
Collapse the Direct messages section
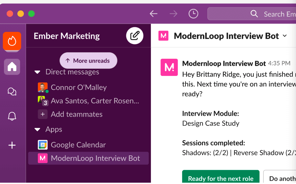point(37,72)
